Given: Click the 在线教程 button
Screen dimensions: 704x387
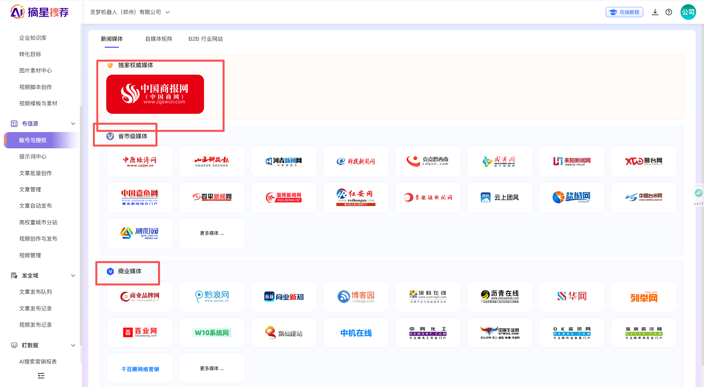Looking at the screenshot, I should [624, 12].
